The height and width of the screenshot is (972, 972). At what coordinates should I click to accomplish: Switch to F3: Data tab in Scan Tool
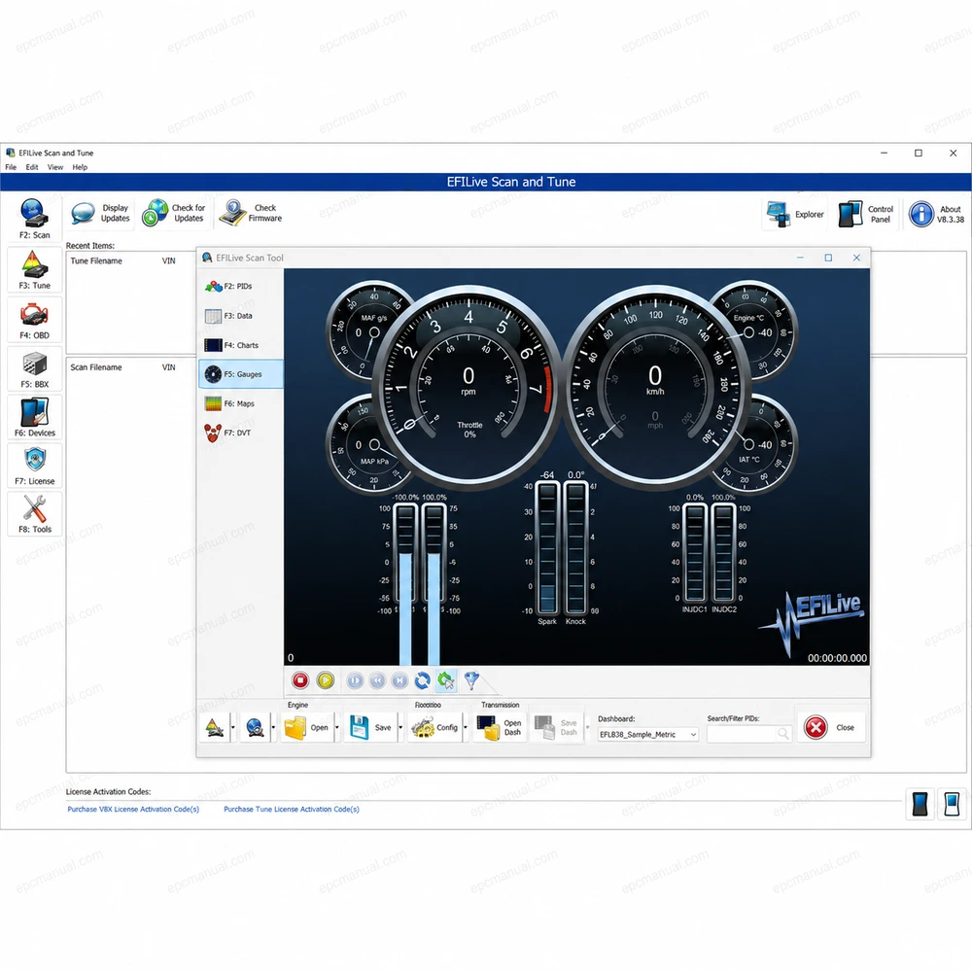click(x=240, y=316)
